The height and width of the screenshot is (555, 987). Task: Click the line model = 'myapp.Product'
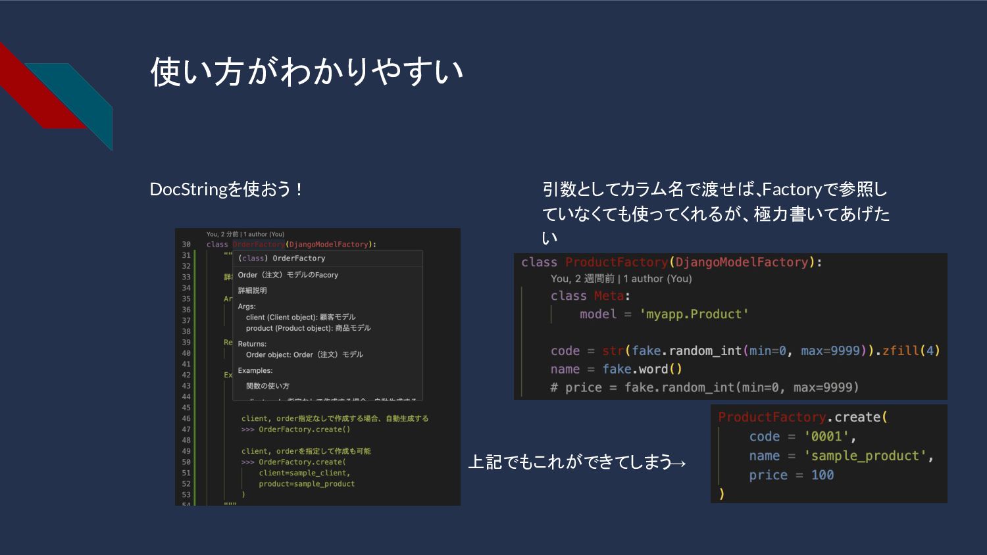[664, 314]
